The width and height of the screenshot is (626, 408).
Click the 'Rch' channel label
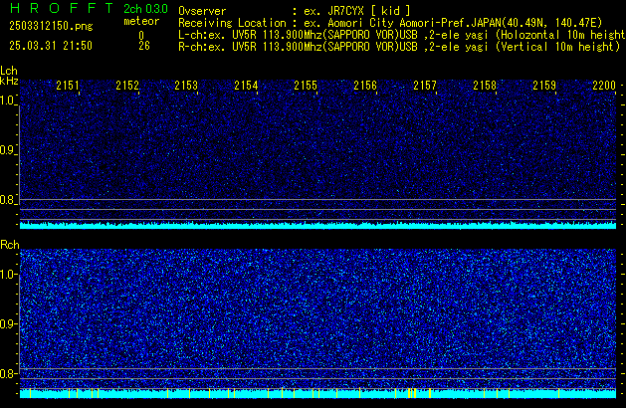10,245
